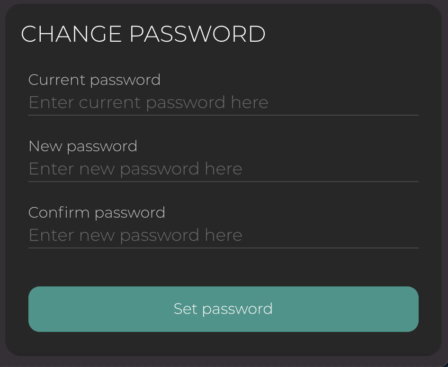Click the underline of the New password field
The image size is (448, 367).
pyautogui.click(x=223, y=181)
